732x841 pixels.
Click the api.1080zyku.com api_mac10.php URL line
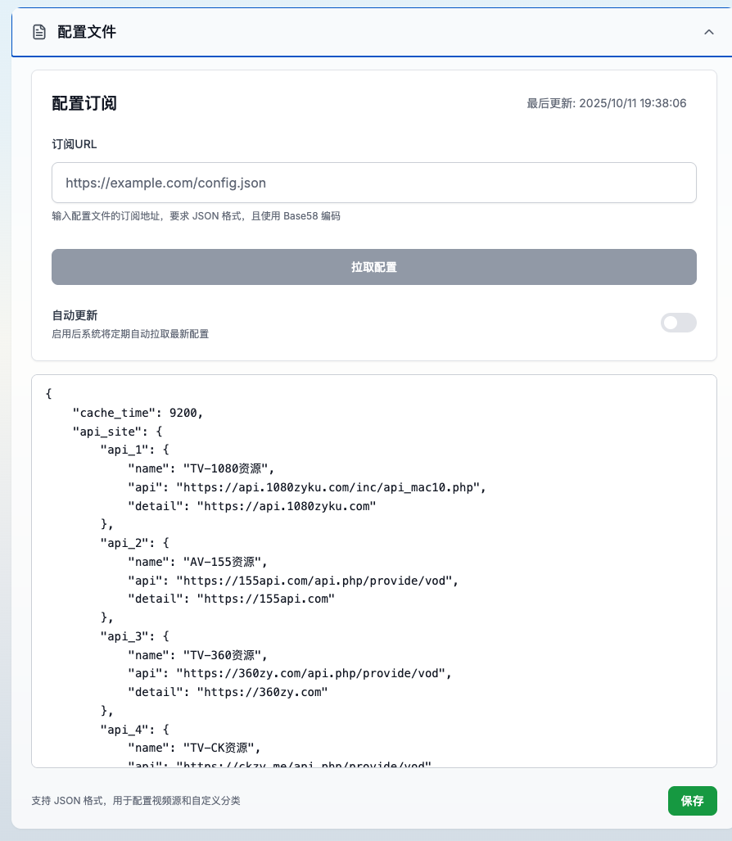(x=307, y=487)
